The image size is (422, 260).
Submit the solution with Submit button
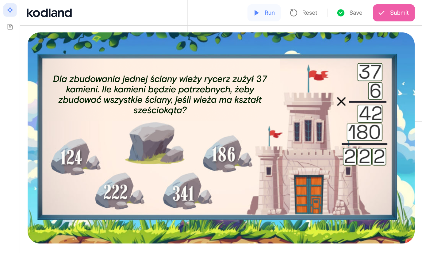coord(393,13)
